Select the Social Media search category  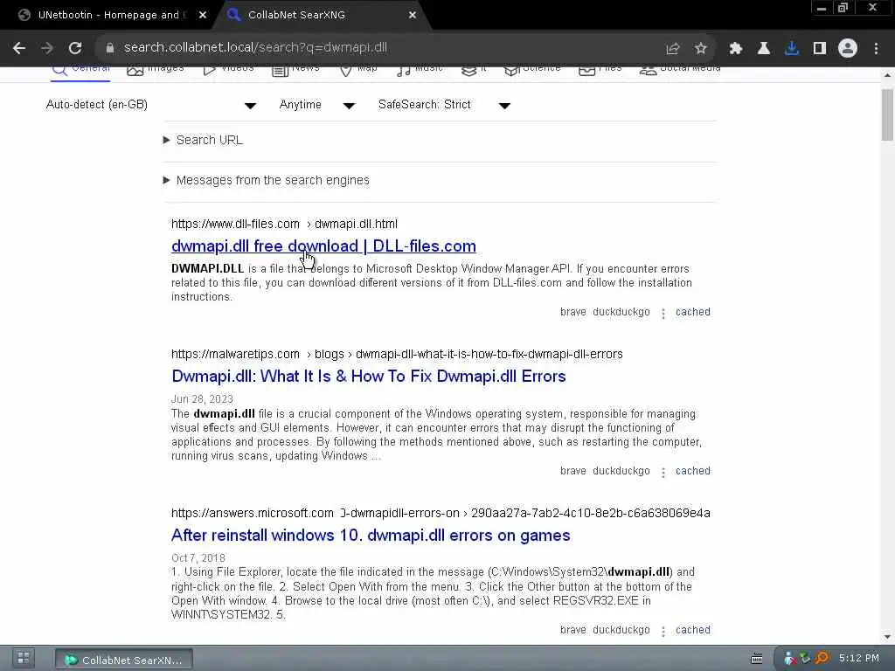tap(680, 70)
